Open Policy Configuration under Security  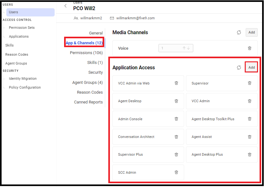click(25, 87)
